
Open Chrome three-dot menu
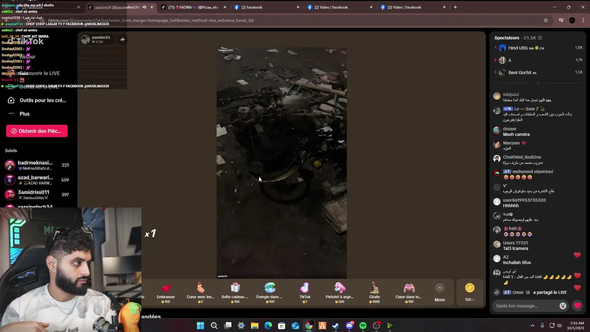pyautogui.click(x=584, y=20)
